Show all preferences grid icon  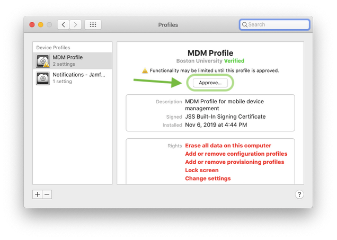coord(93,25)
